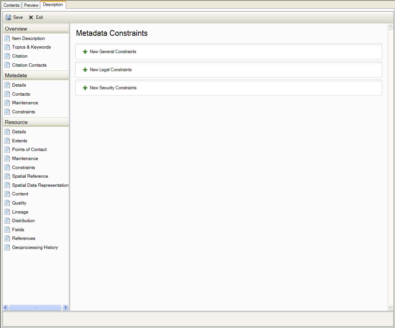The image size is (395, 328).
Task: Switch to the Contents tab
Action: coord(11,5)
